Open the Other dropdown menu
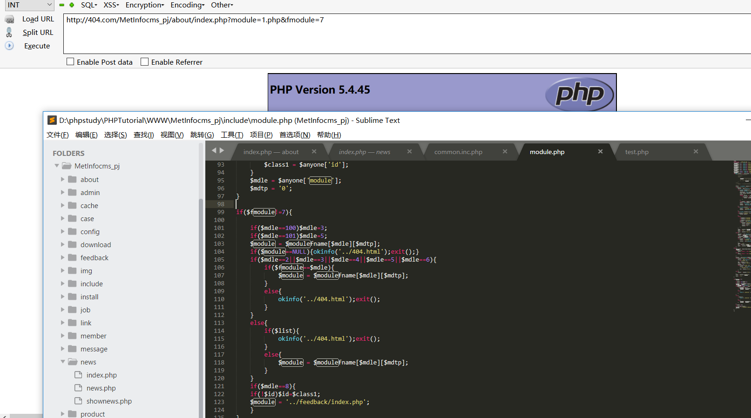 pos(222,5)
